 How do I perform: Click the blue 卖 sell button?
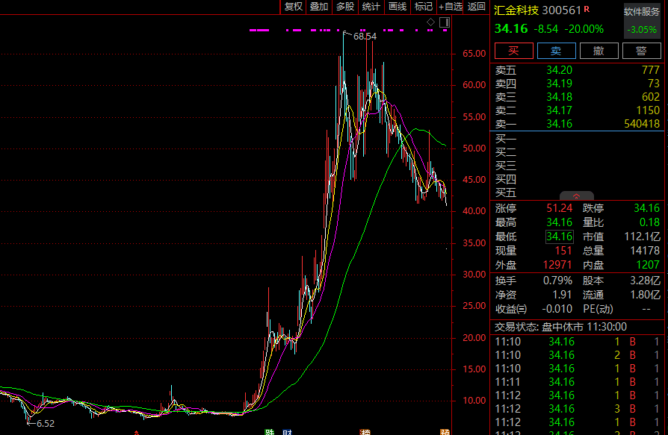[x=557, y=51]
